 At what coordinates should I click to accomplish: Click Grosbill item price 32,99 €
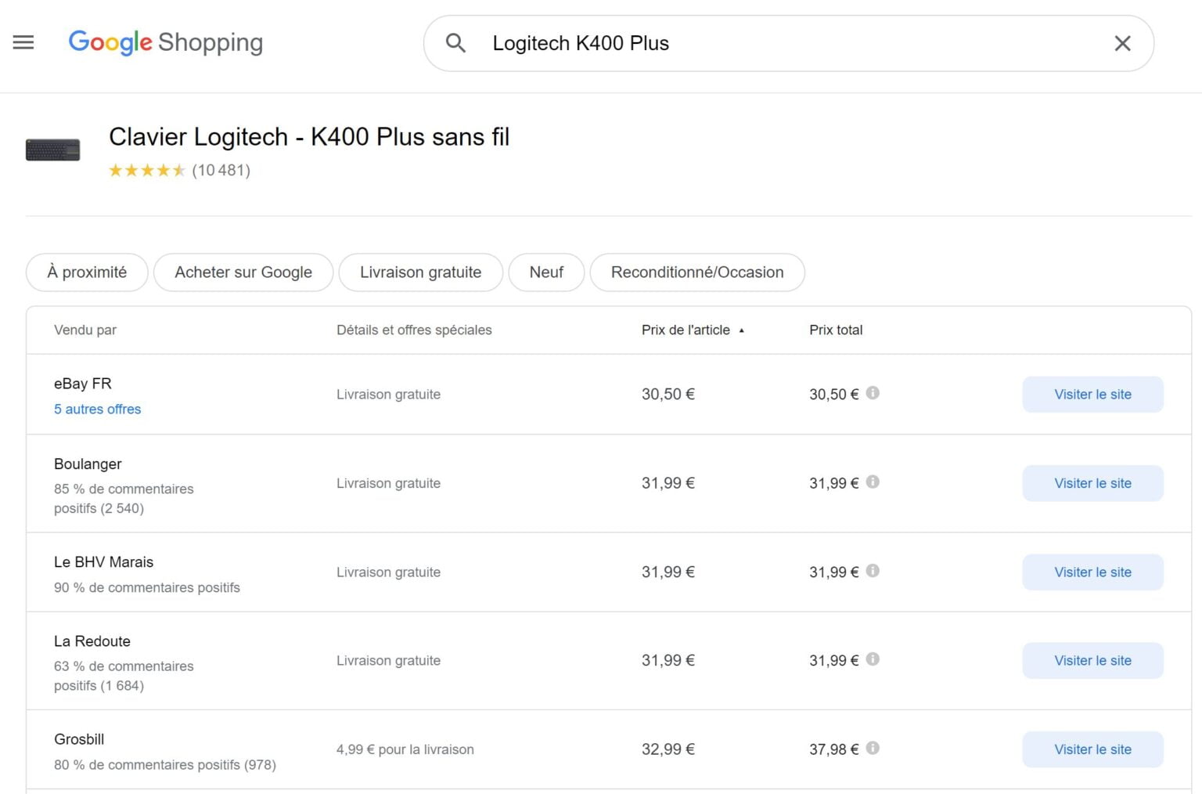(668, 749)
